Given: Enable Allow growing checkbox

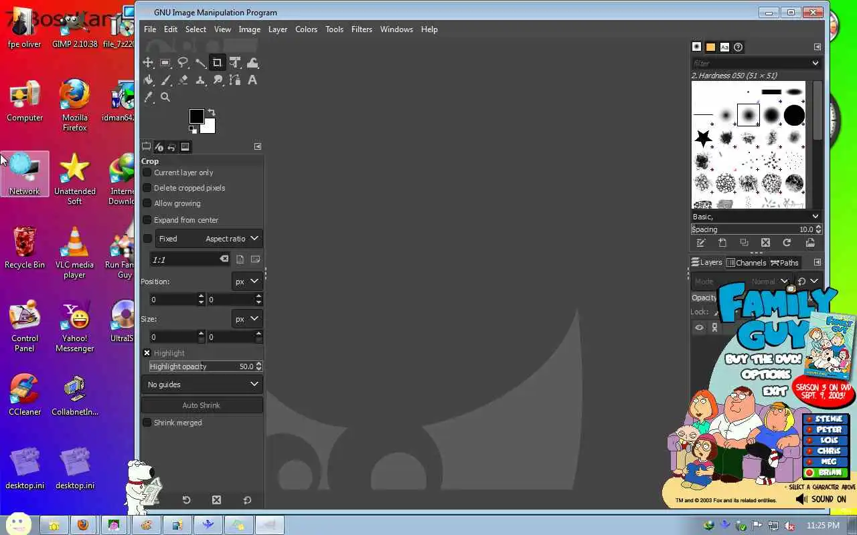Looking at the screenshot, I should (147, 203).
